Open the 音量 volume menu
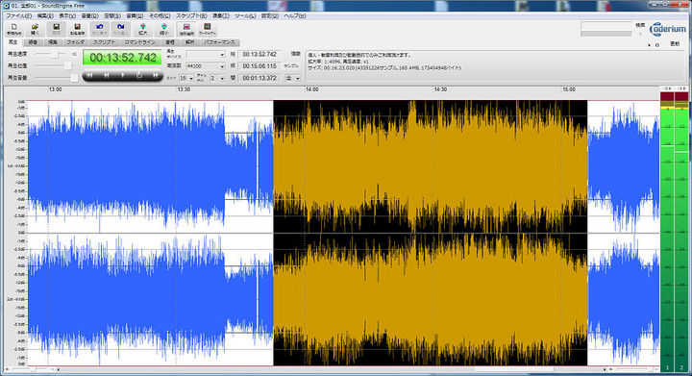Image resolution: width=692 pixels, height=376 pixels. 89,16
